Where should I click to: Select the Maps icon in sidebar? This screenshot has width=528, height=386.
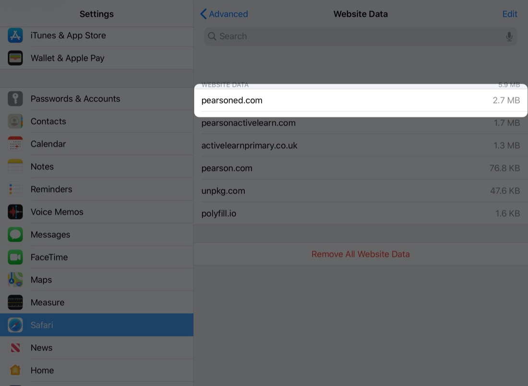pos(15,280)
